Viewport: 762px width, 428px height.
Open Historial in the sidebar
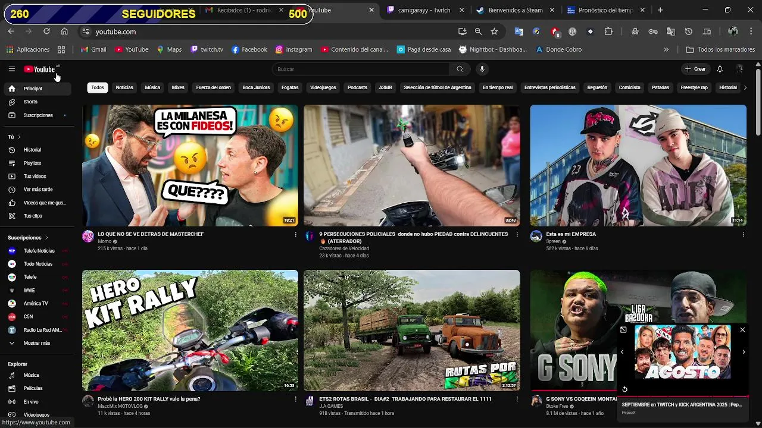[38, 150]
